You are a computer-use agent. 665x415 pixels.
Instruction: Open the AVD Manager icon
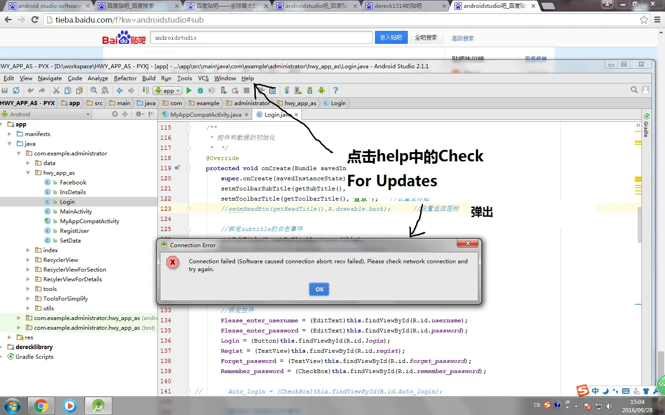tap(298, 90)
